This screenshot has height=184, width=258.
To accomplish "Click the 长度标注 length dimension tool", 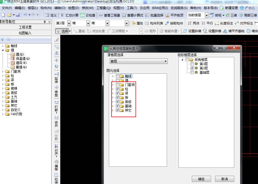I will 224,23.
